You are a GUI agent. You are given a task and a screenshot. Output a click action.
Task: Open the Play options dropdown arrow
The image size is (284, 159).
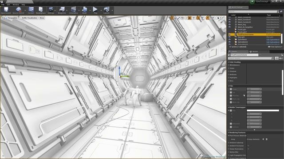click(x=101, y=10)
